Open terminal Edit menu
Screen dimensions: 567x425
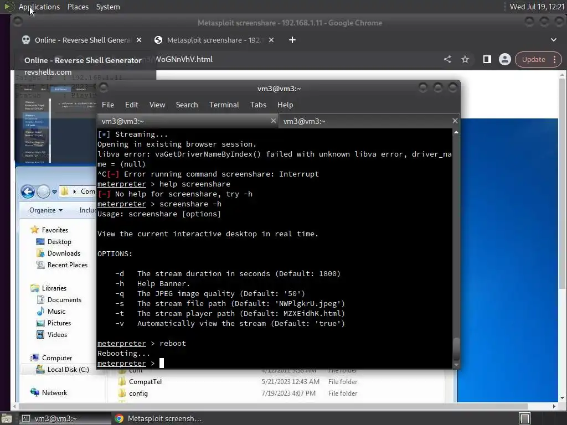pyautogui.click(x=132, y=105)
